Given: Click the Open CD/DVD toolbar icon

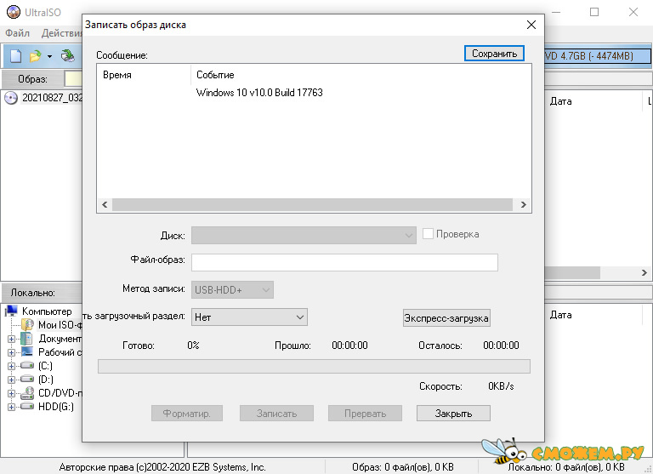Looking at the screenshot, I should [x=67, y=55].
